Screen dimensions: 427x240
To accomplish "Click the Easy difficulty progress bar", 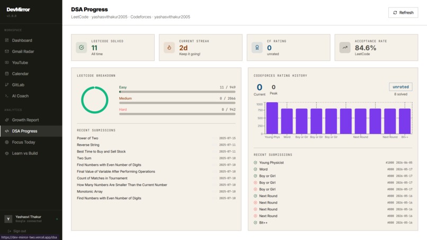I will point(177,92).
